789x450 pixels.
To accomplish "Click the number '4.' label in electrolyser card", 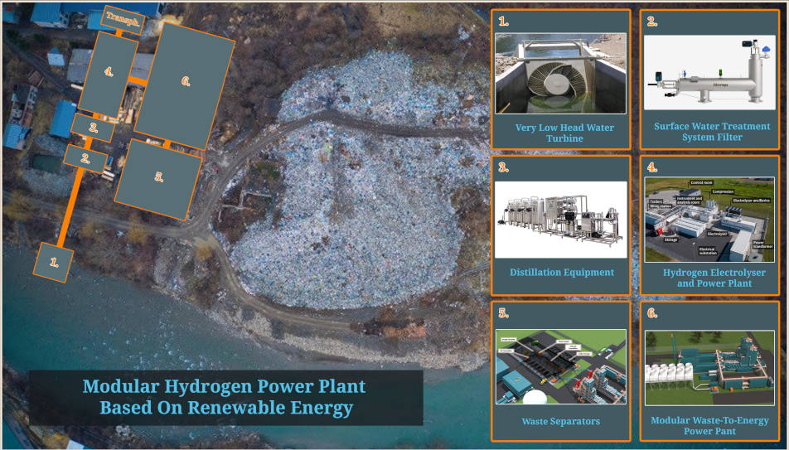I will (652, 167).
